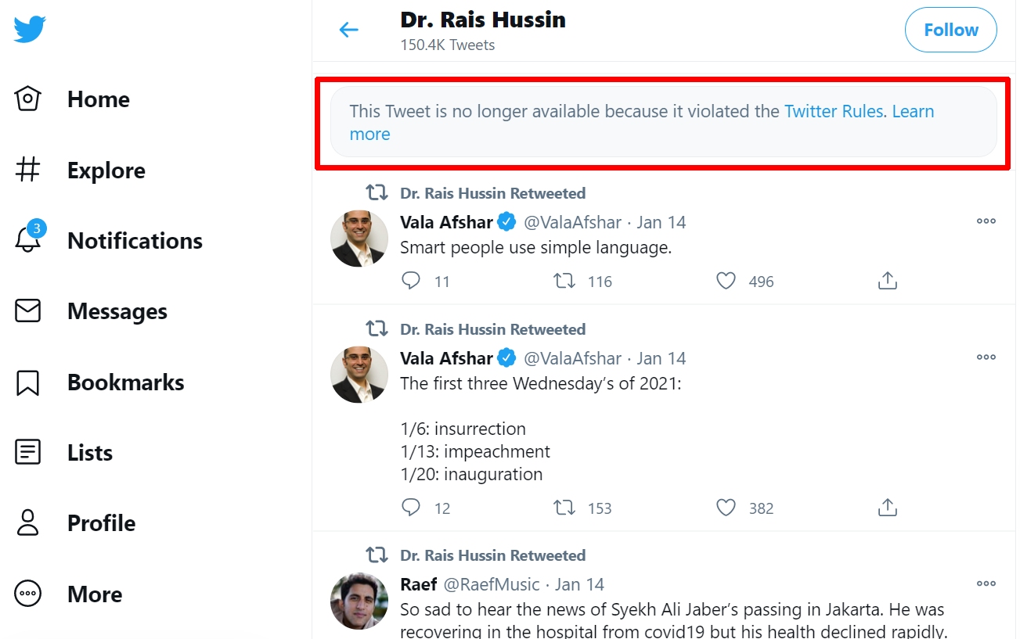Expand options menu on Raef's tweet

coord(986,583)
